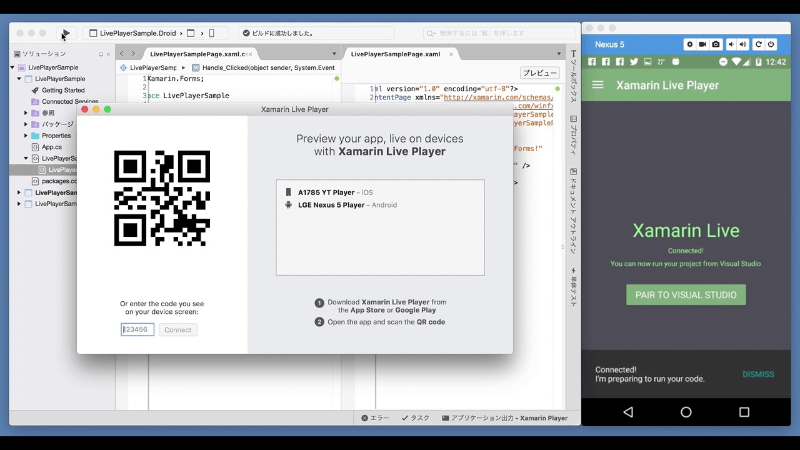Navigate back with the editor left arrow
This screenshot has width=800, height=450.
[x=122, y=54]
